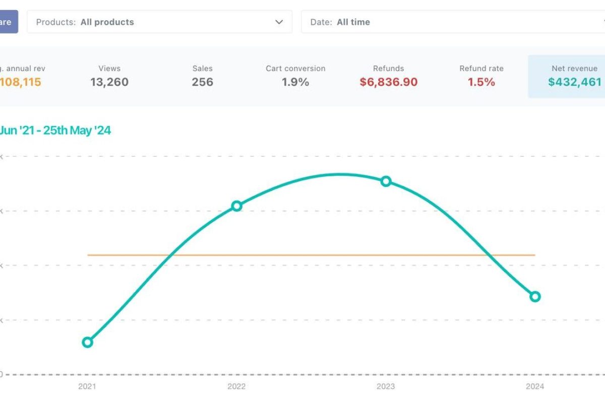Click the 2024 x-axis label
605x403 pixels.
tap(535, 386)
